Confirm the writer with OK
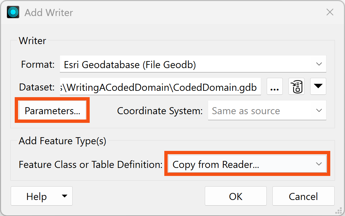Viewport: 345px width, 216px height. tap(235, 196)
